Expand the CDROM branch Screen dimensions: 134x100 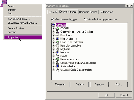(x=53, y=28)
